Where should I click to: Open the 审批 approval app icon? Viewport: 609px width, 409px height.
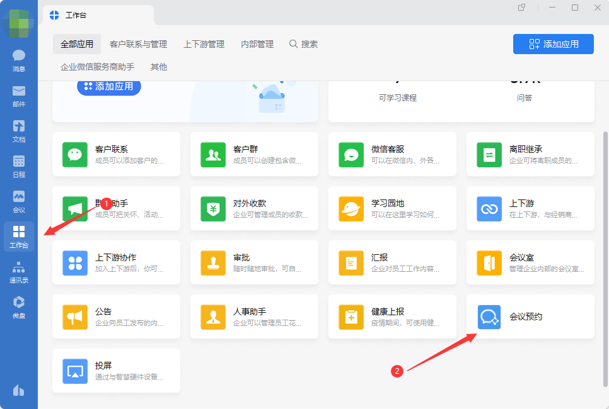213,263
